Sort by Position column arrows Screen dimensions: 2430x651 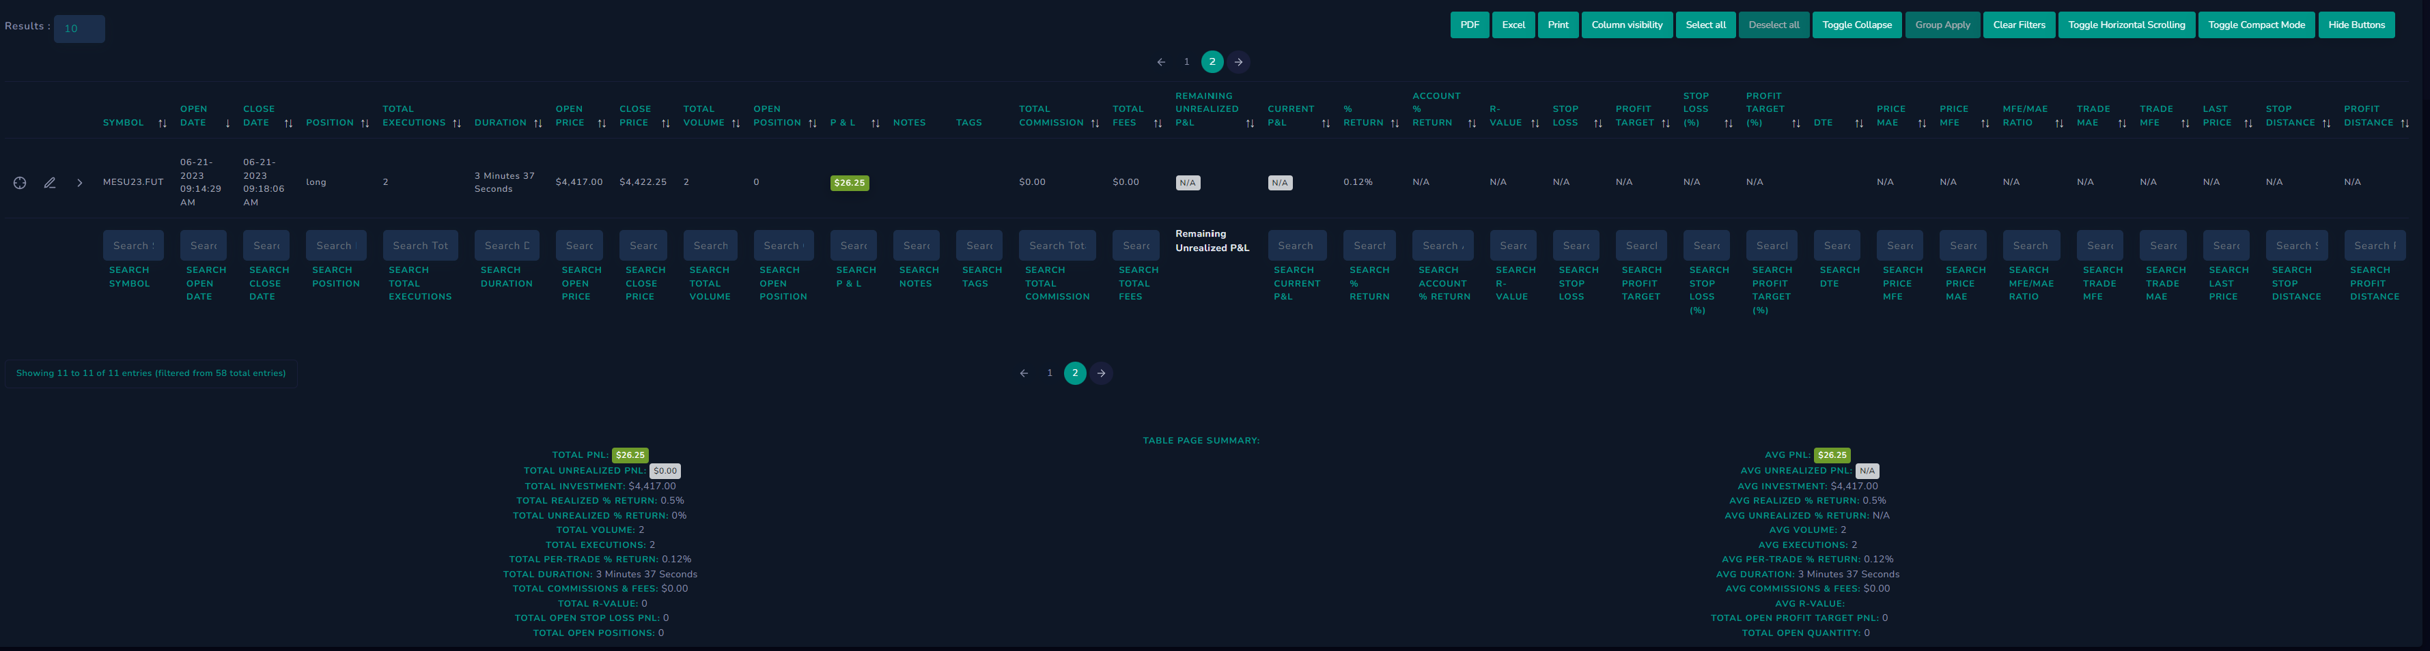pos(365,124)
